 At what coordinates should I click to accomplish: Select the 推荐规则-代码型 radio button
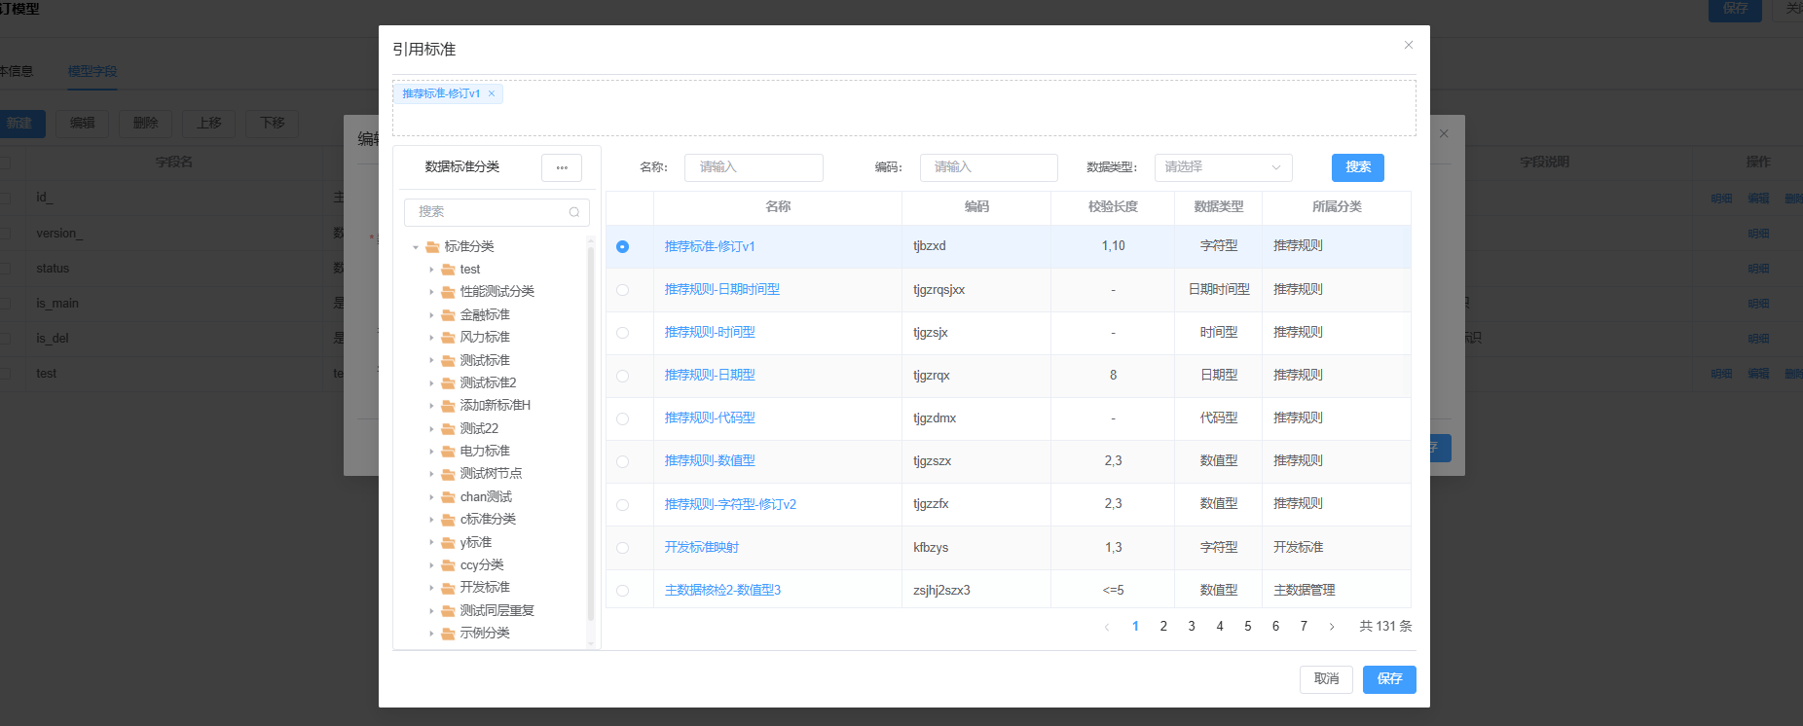tap(622, 418)
